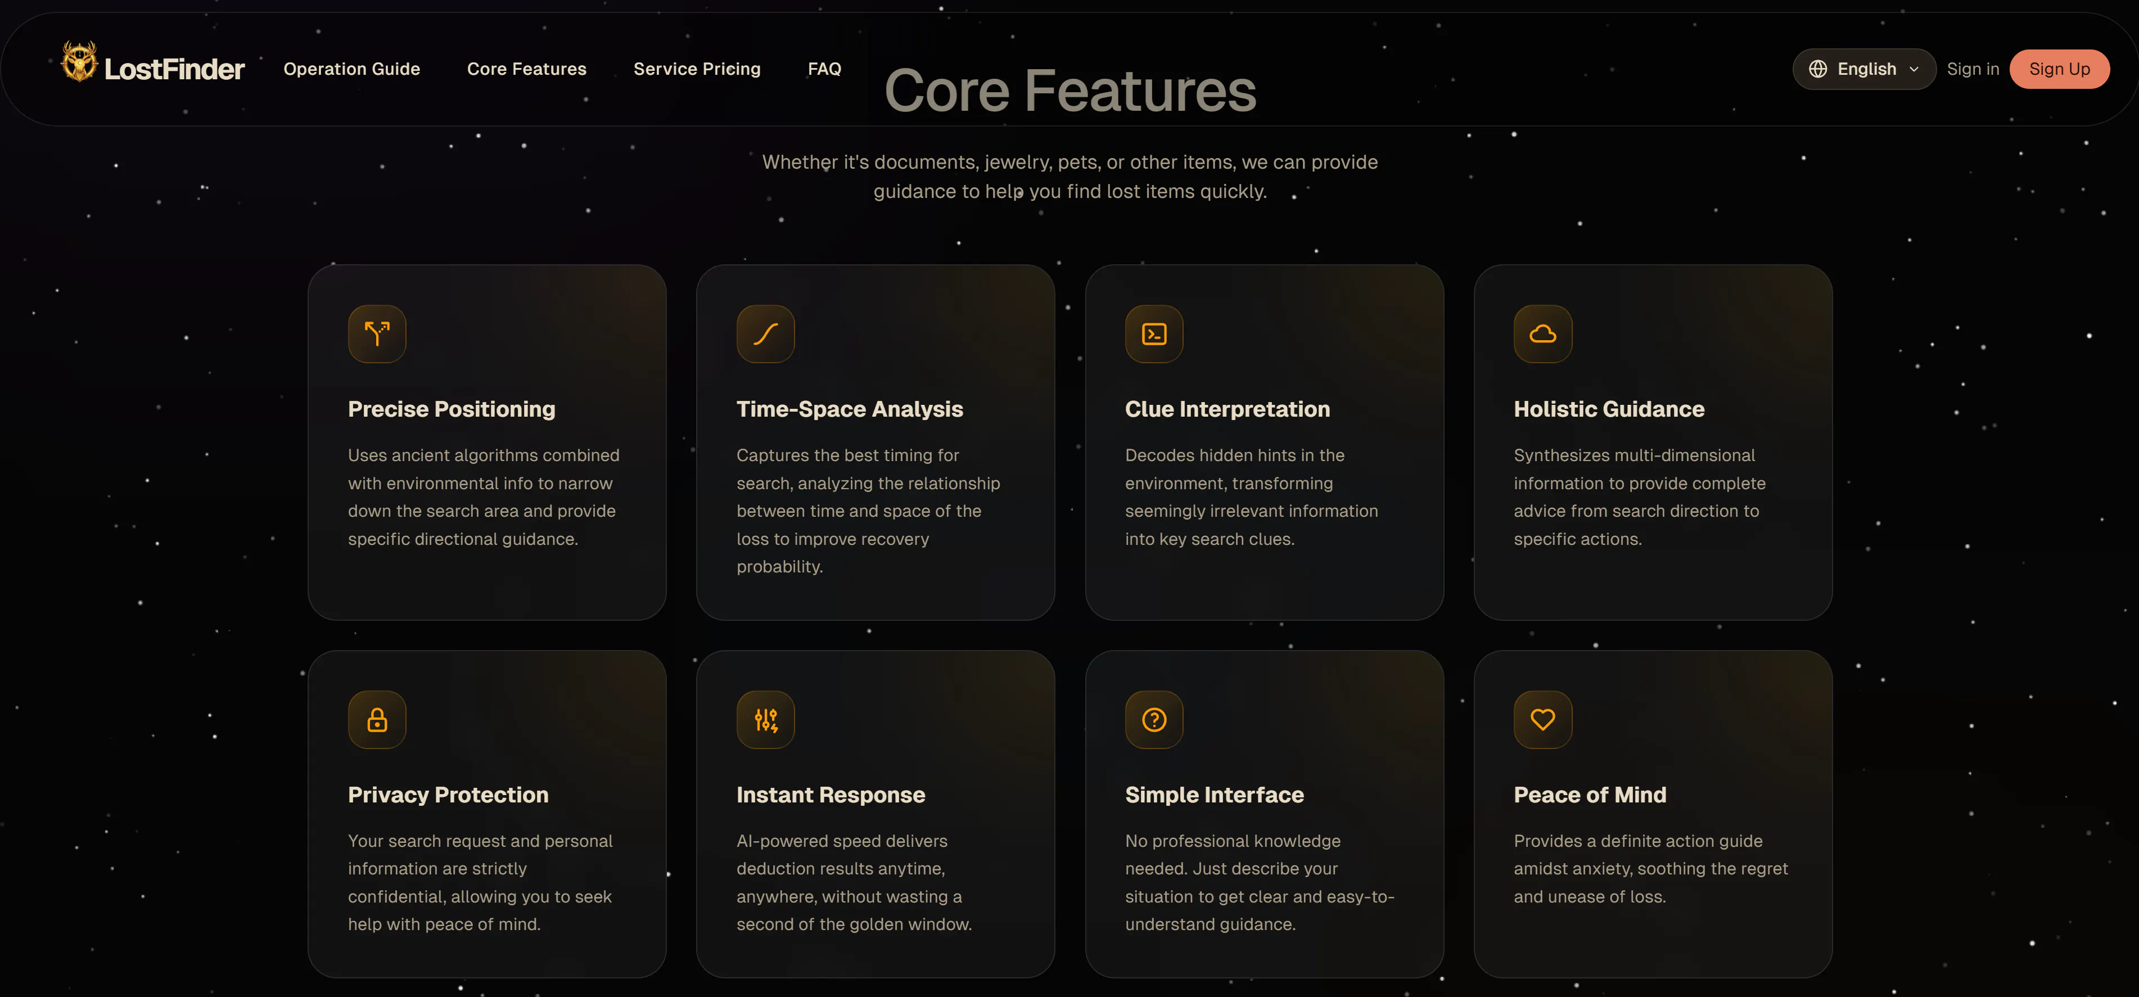The image size is (2139, 997).
Task: Click the terminal icon above Clue Interpretation
Action: tap(1154, 333)
